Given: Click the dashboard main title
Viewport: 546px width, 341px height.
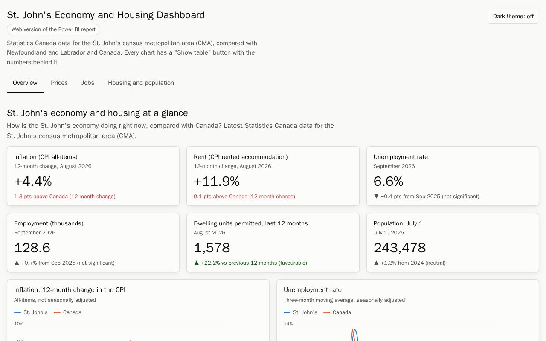Looking at the screenshot, I should (106, 15).
